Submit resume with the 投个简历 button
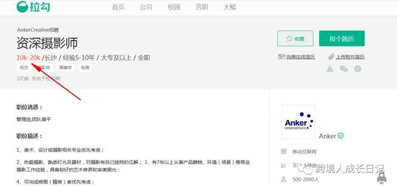The image size is (397, 186). click(x=342, y=39)
